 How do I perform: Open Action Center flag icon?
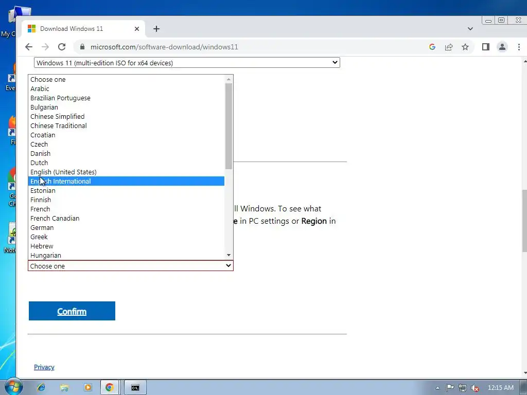click(450, 388)
